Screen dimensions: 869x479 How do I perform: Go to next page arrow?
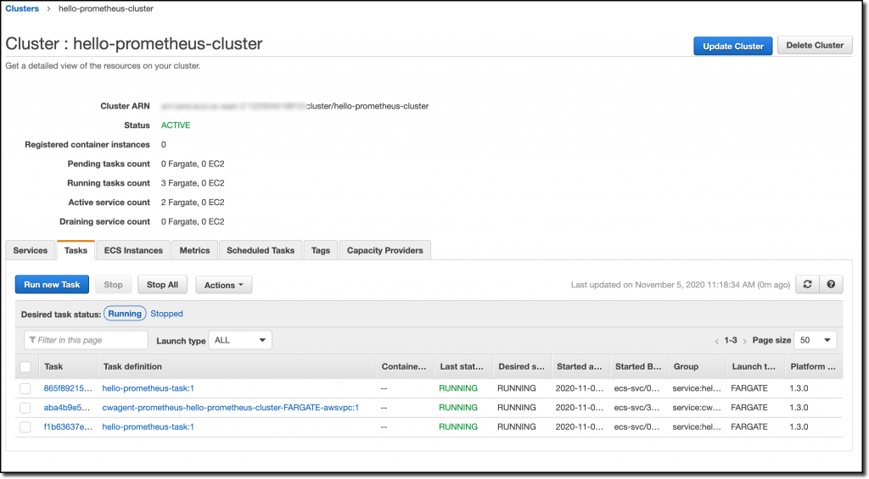[744, 341]
